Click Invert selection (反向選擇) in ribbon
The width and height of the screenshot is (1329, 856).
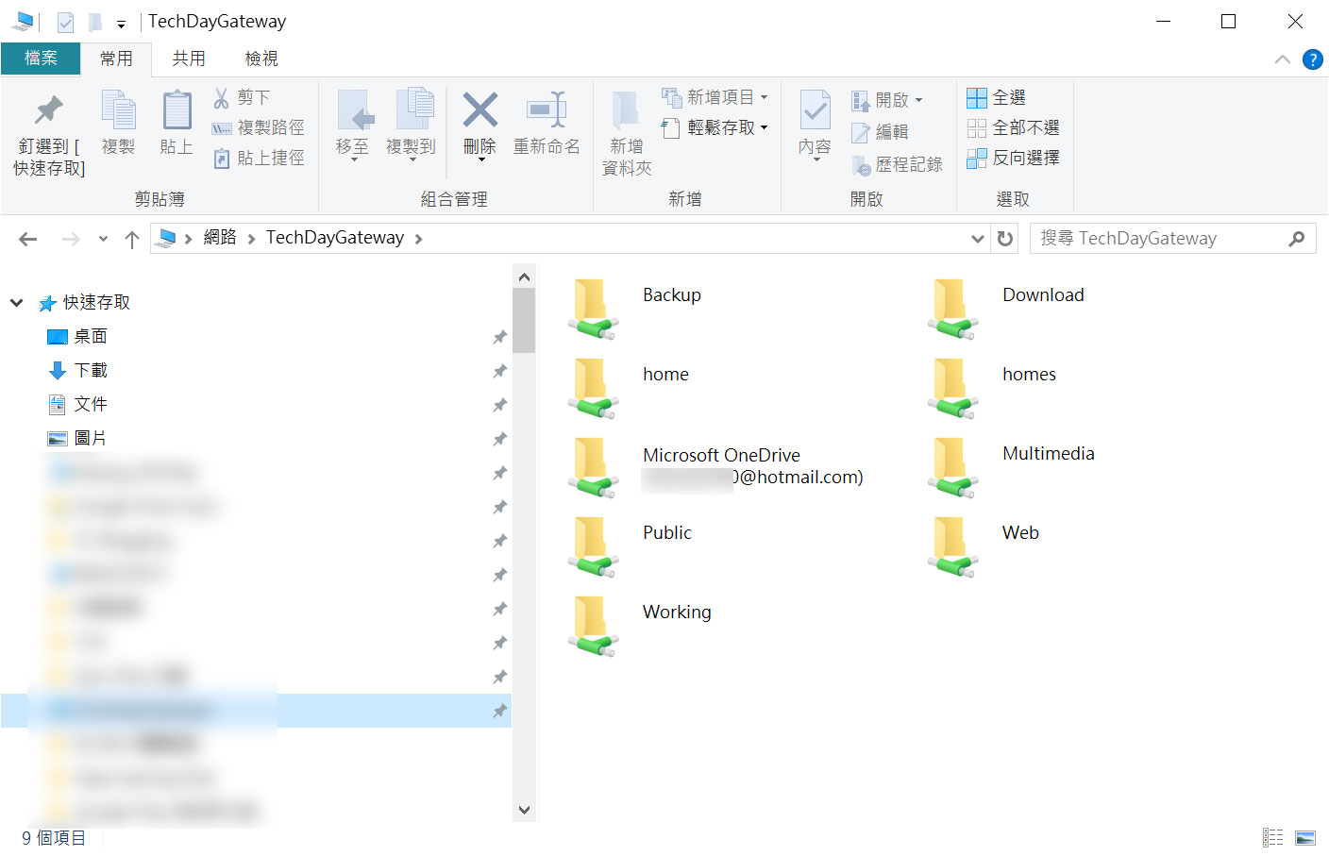click(1014, 158)
